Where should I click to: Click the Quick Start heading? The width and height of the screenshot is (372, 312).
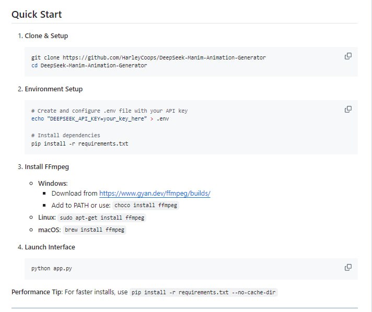point(37,15)
